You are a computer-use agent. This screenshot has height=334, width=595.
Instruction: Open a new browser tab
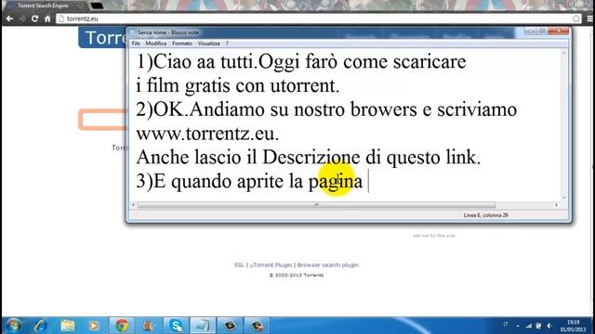pos(97,6)
